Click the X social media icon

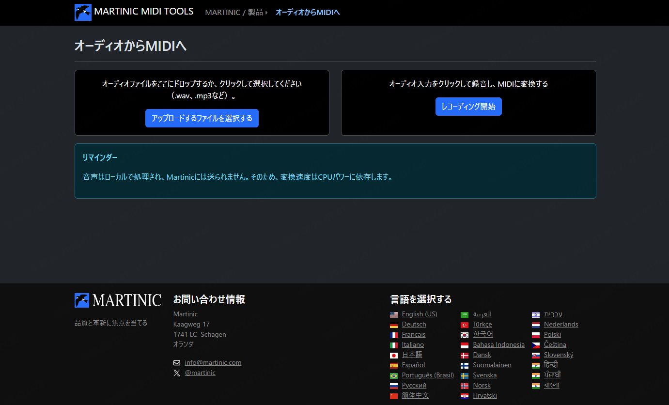click(x=177, y=373)
